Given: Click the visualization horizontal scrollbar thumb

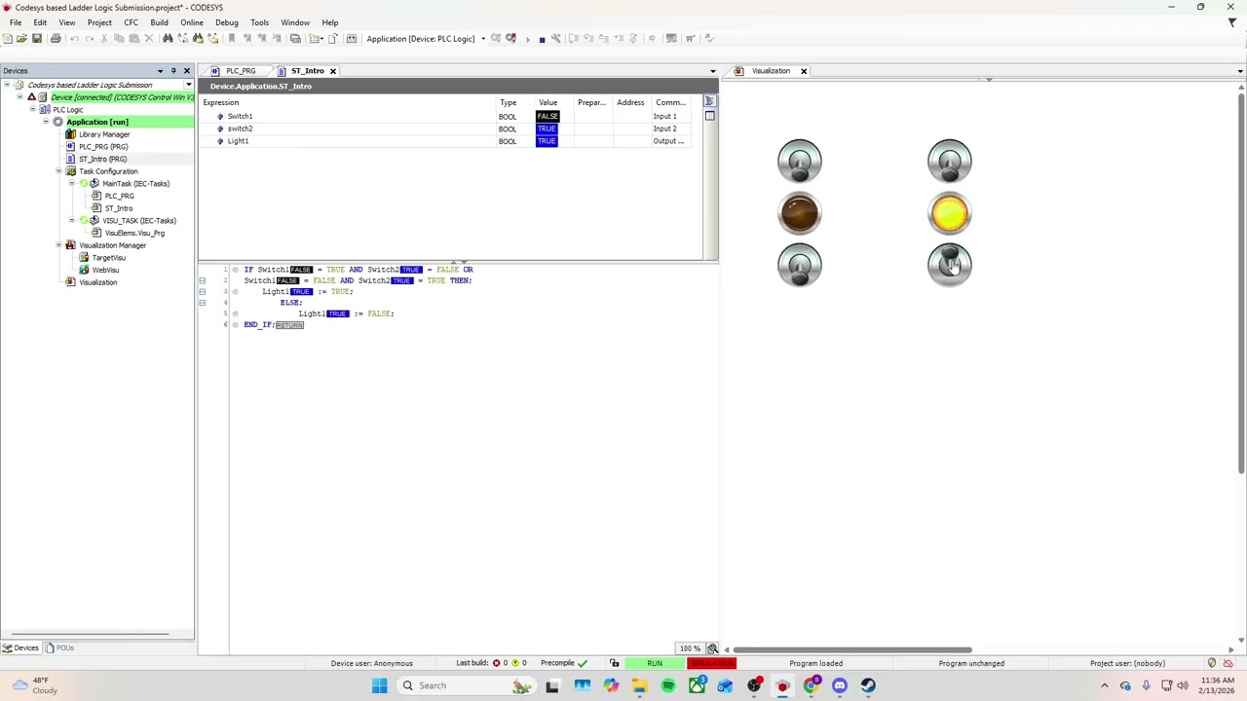Looking at the screenshot, I should (852, 649).
